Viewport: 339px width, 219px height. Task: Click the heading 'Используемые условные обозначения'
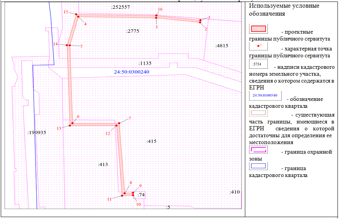tap(284, 10)
